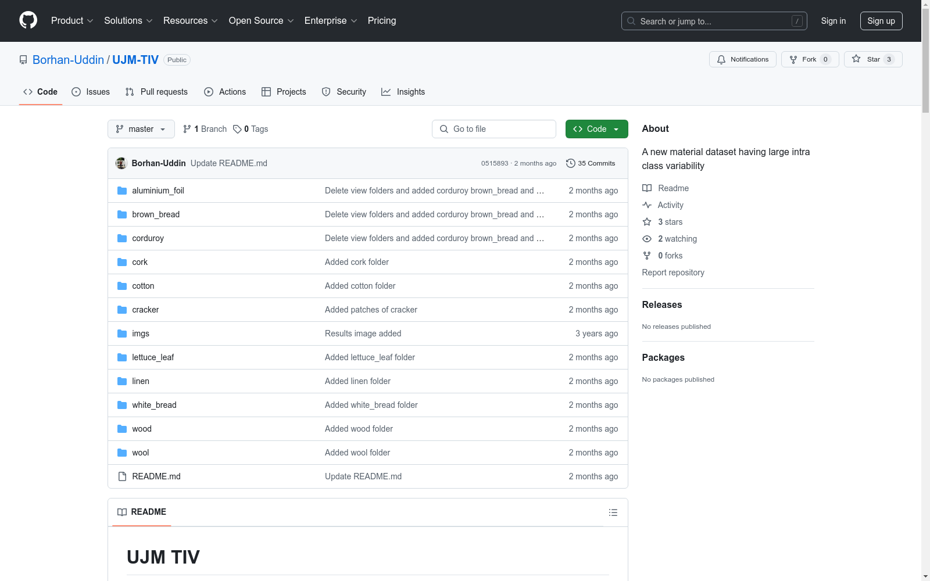Expand the Open Source menu
Screen dimensions: 930x581
click(x=262, y=20)
